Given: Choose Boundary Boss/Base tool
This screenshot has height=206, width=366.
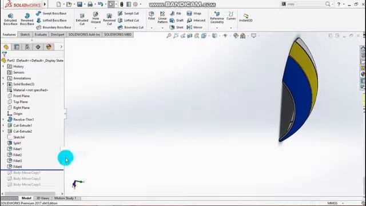Looking at the screenshot, I should tap(54, 27).
